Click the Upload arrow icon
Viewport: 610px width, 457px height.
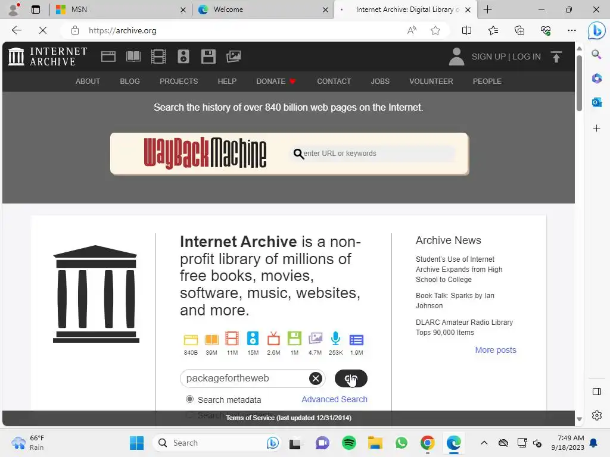(556, 57)
